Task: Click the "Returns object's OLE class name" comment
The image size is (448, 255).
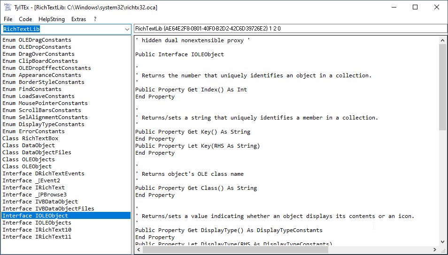Action: 189,174
